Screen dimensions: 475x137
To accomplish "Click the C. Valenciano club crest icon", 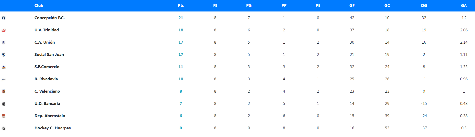I will [x=4, y=91].
